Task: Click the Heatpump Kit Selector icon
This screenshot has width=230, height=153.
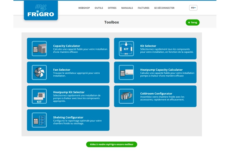Action: coord(39,96)
